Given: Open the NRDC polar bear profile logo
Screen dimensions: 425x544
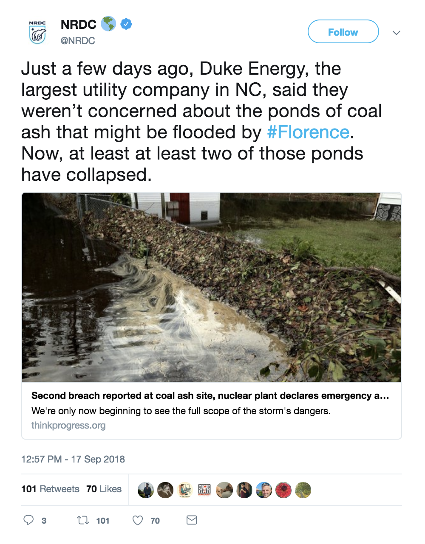Looking at the screenshot, I should pyautogui.click(x=37, y=32).
